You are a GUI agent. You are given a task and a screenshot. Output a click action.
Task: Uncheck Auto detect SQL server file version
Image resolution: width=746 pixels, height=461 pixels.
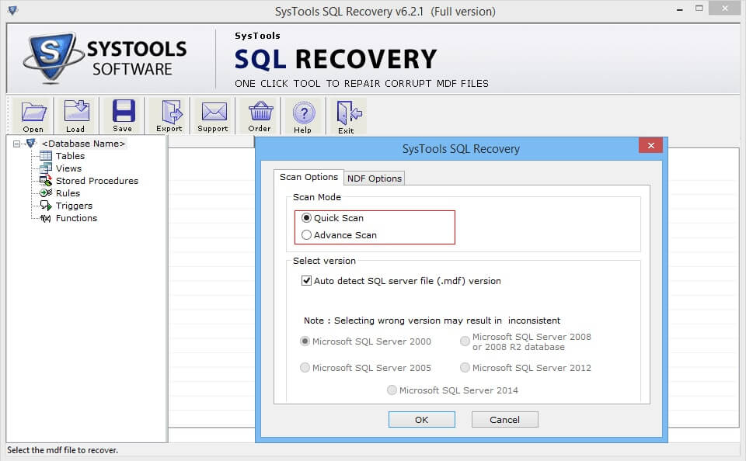point(306,280)
